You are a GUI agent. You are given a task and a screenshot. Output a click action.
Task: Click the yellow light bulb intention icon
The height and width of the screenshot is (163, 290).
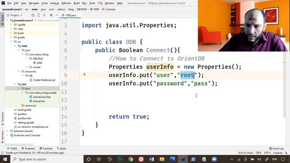tap(84, 75)
